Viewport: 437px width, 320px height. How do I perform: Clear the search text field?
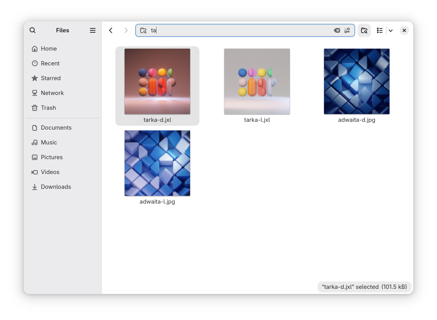pyautogui.click(x=337, y=30)
